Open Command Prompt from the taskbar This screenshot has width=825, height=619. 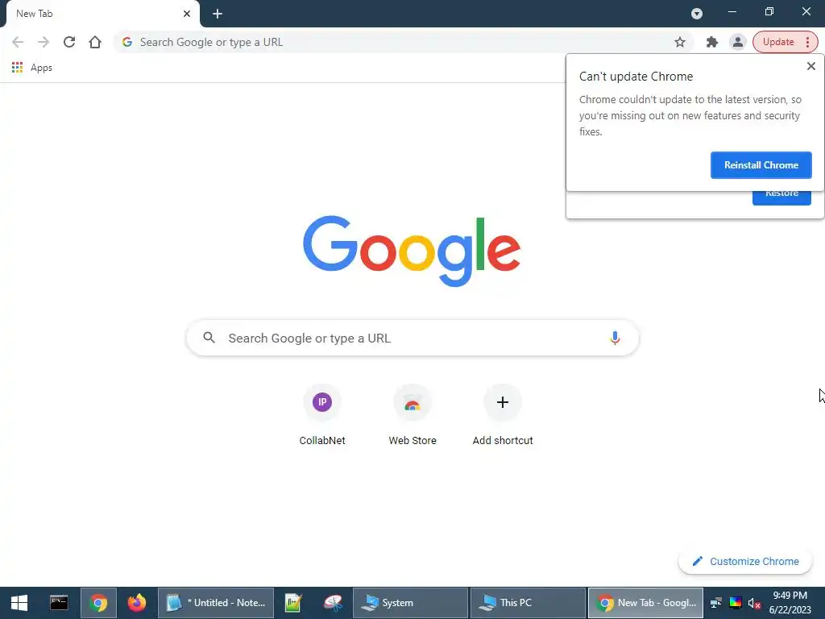59,603
